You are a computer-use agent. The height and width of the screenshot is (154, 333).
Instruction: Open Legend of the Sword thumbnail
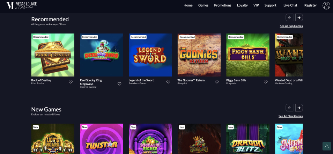[x=150, y=55]
